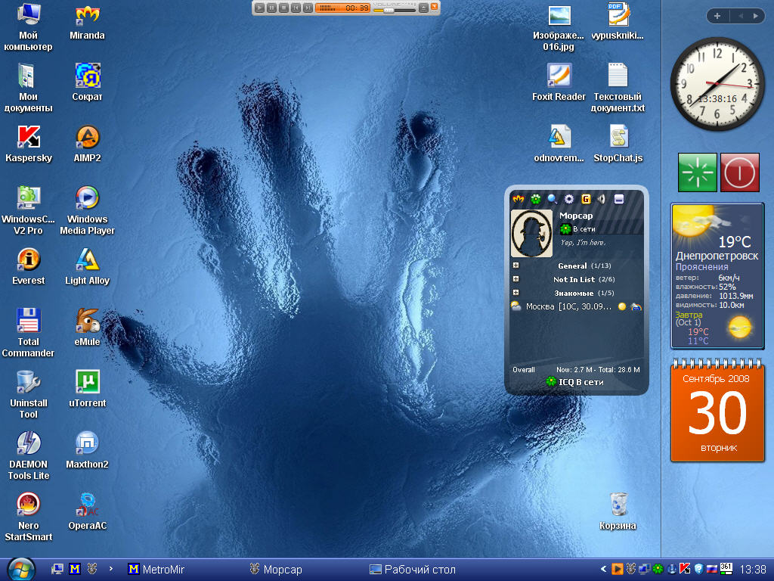This screenshot has height=581, width=774.
Task: Select the odnovrem... desktop file
Action: (559, 144)
